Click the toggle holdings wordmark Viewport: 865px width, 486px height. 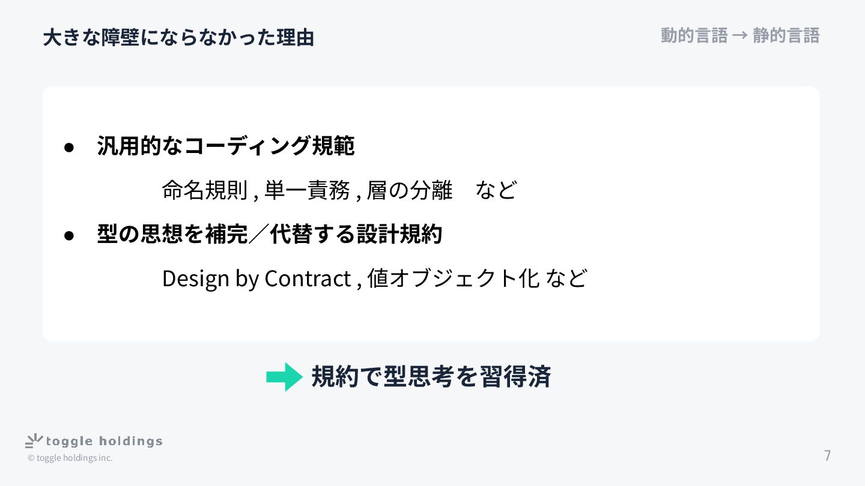[105, 441]
